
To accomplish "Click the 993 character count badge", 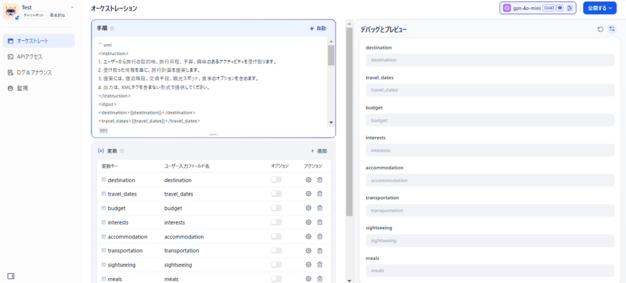I will tap(103, 131).
